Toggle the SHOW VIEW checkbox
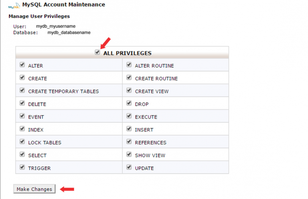The height and width of the screenshot is (199, 308). (x=129, y=155)
